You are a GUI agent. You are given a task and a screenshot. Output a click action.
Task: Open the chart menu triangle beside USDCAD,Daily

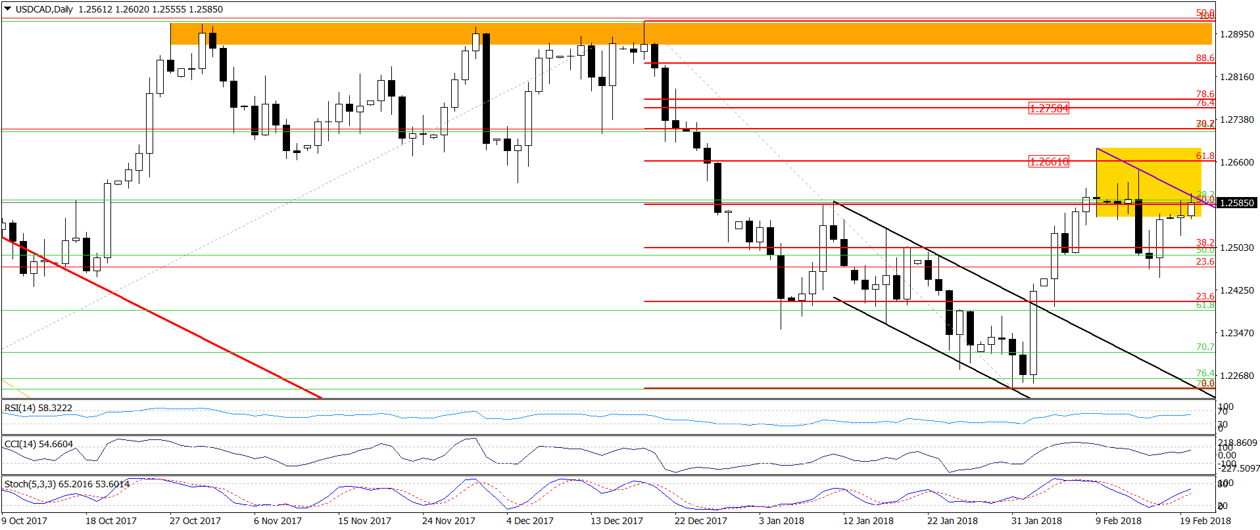pos(8,9)
